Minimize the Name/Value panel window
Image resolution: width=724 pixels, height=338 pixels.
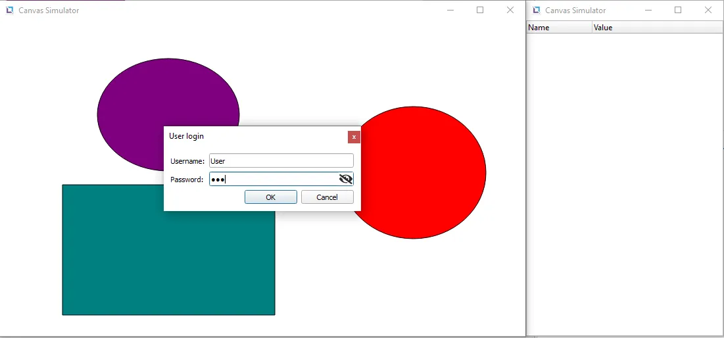coord(648,10)
